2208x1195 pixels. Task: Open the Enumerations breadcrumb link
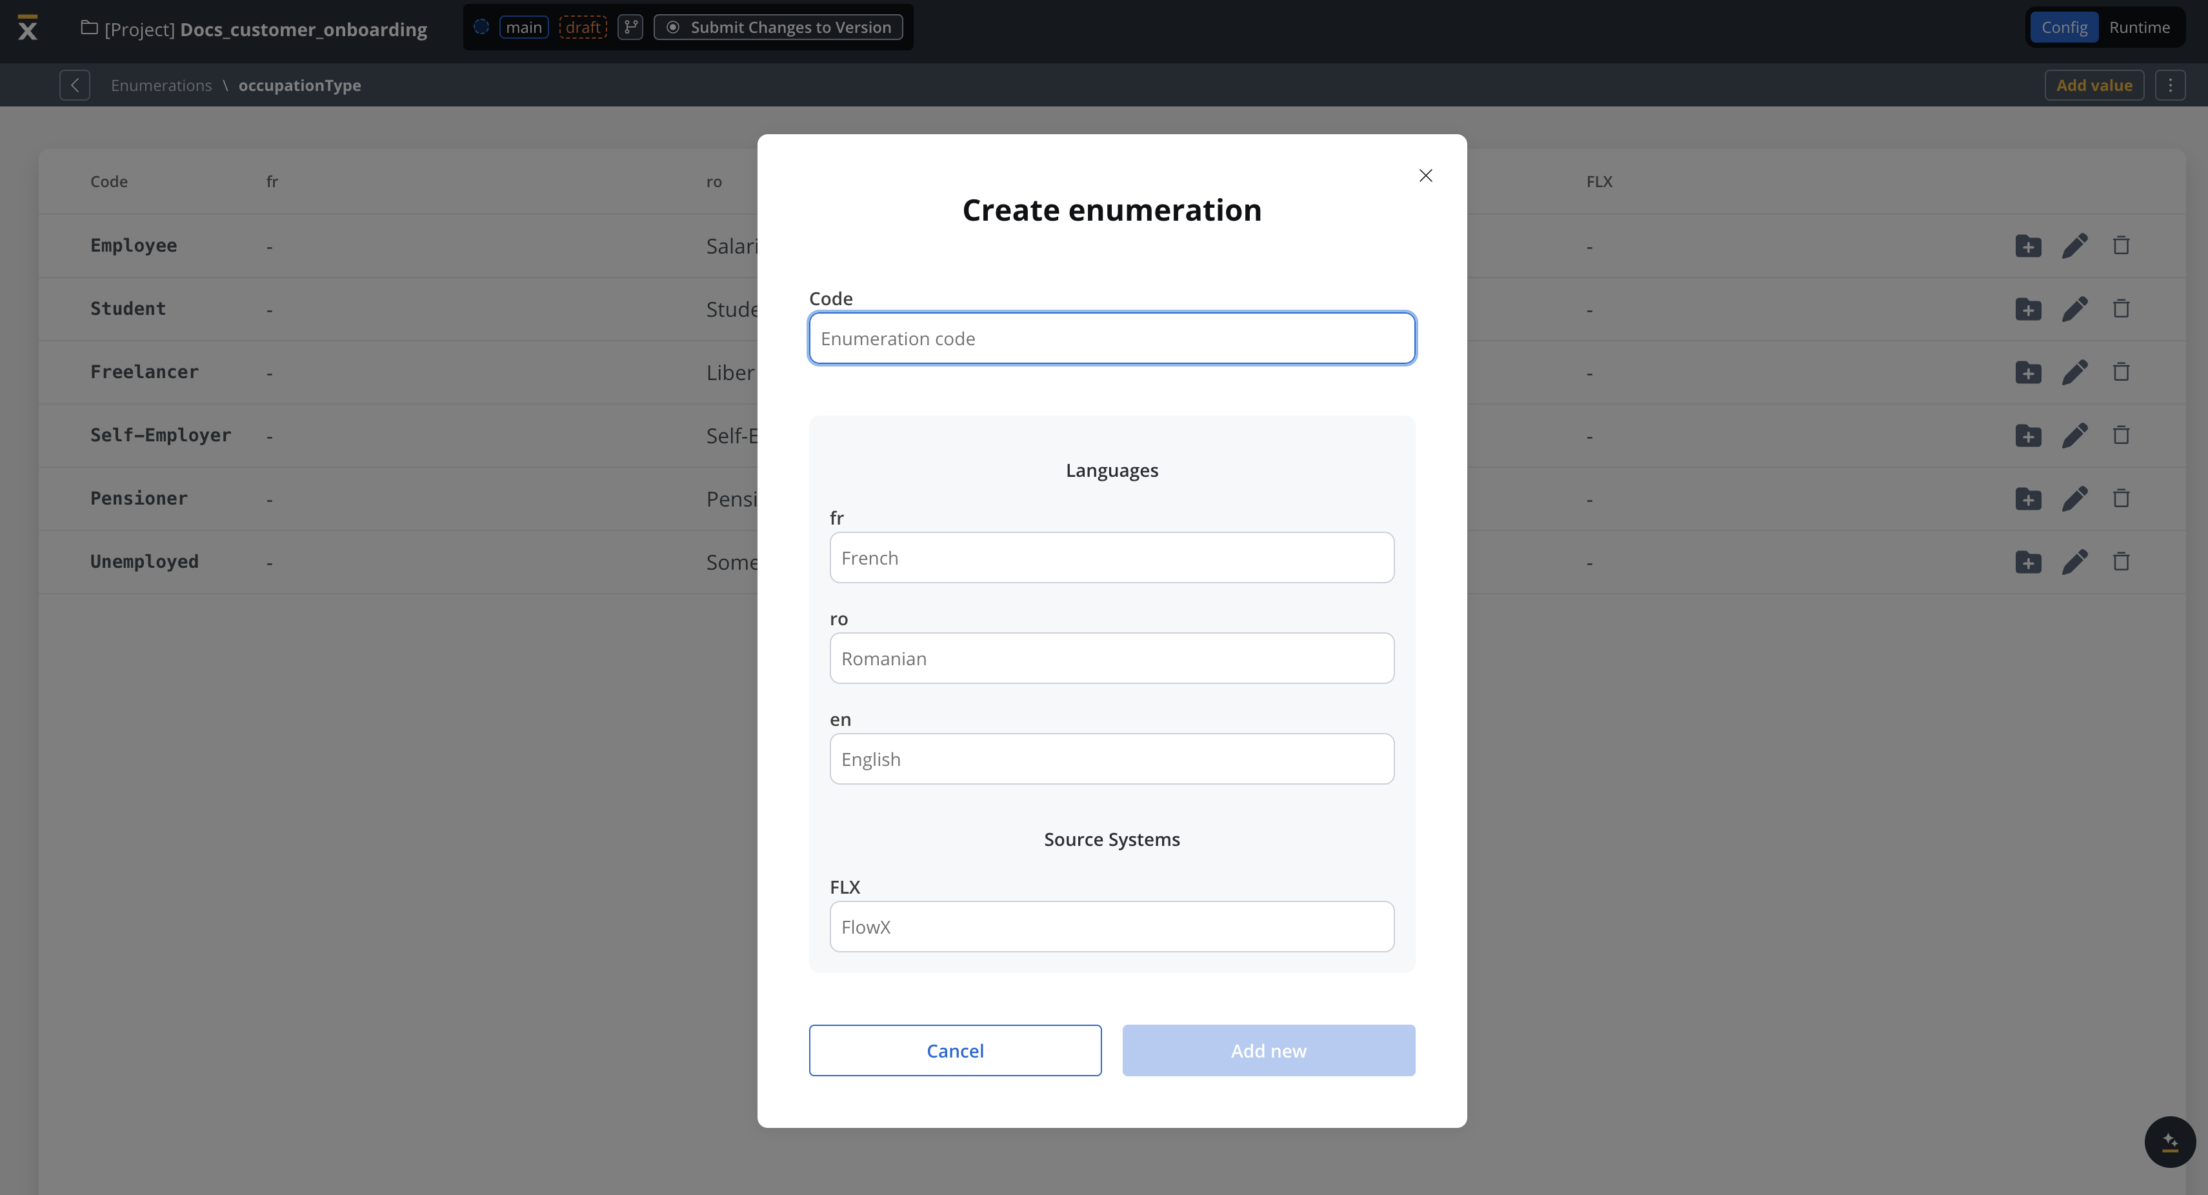click(161, 85)
